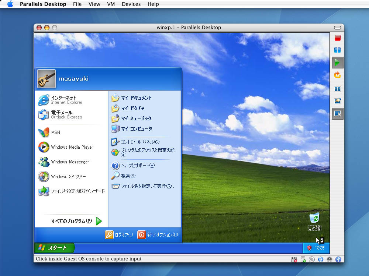Click the red Stop VM button
This screenshot has height=276, width=369.
[x=337, y=38]
